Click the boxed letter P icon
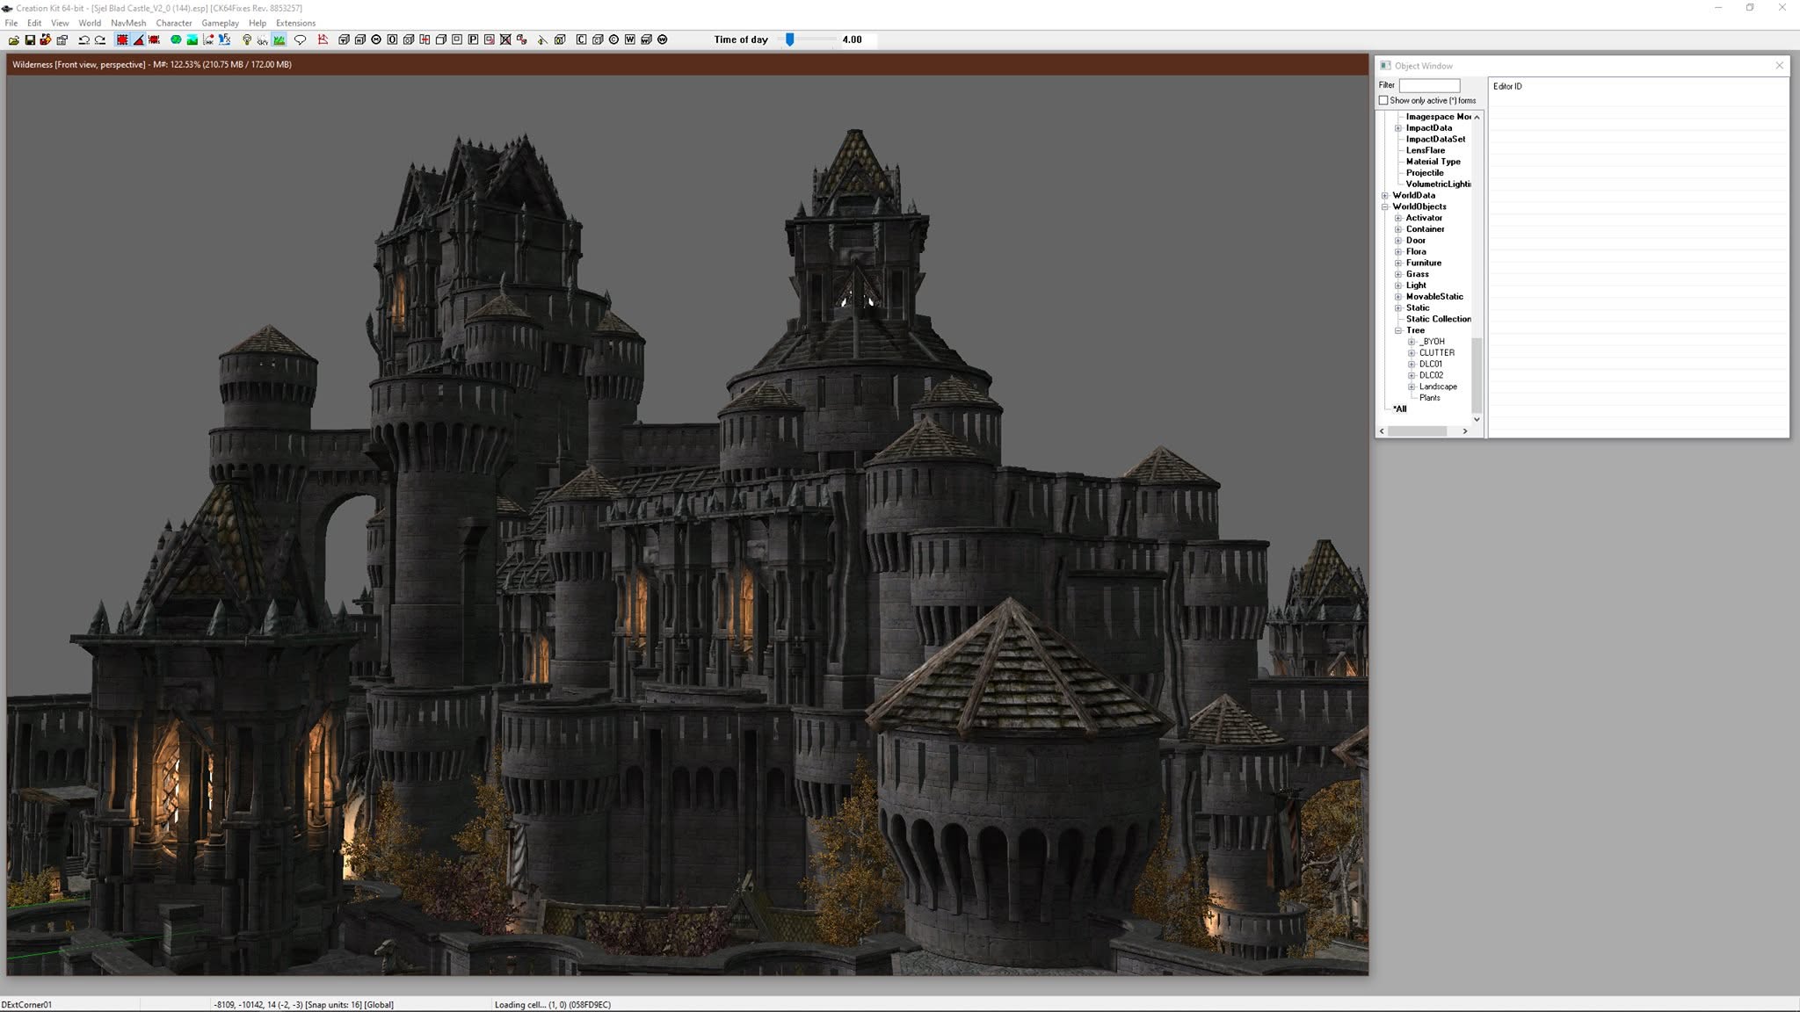 coord(473,40)
